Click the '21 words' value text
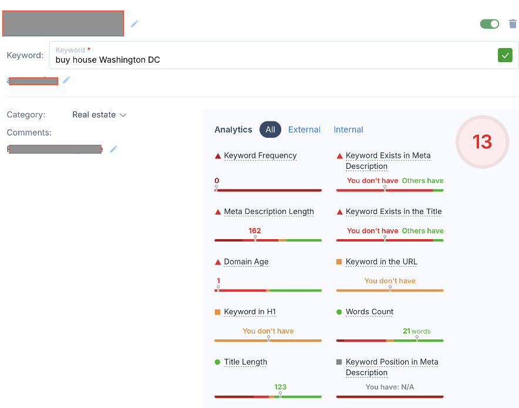 (416, 331)
